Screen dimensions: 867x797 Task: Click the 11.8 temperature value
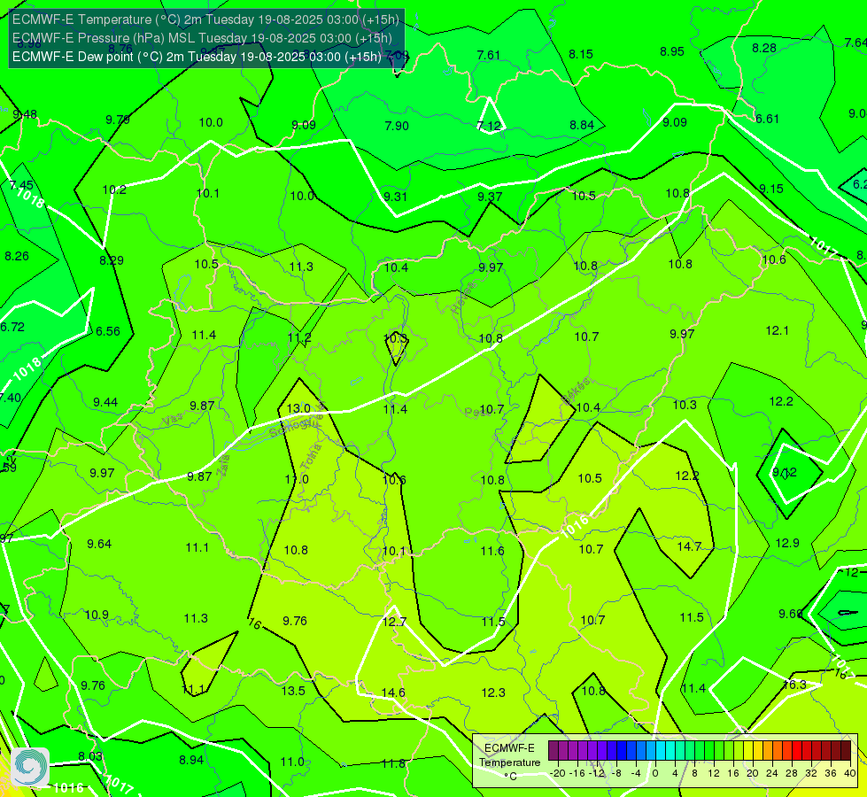click(393, 764)
